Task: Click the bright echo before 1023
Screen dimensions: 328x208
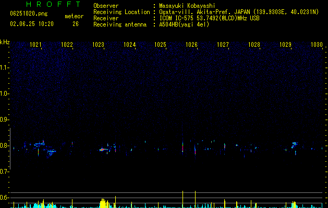Action: pyautogui.click(x=104, y=149)
